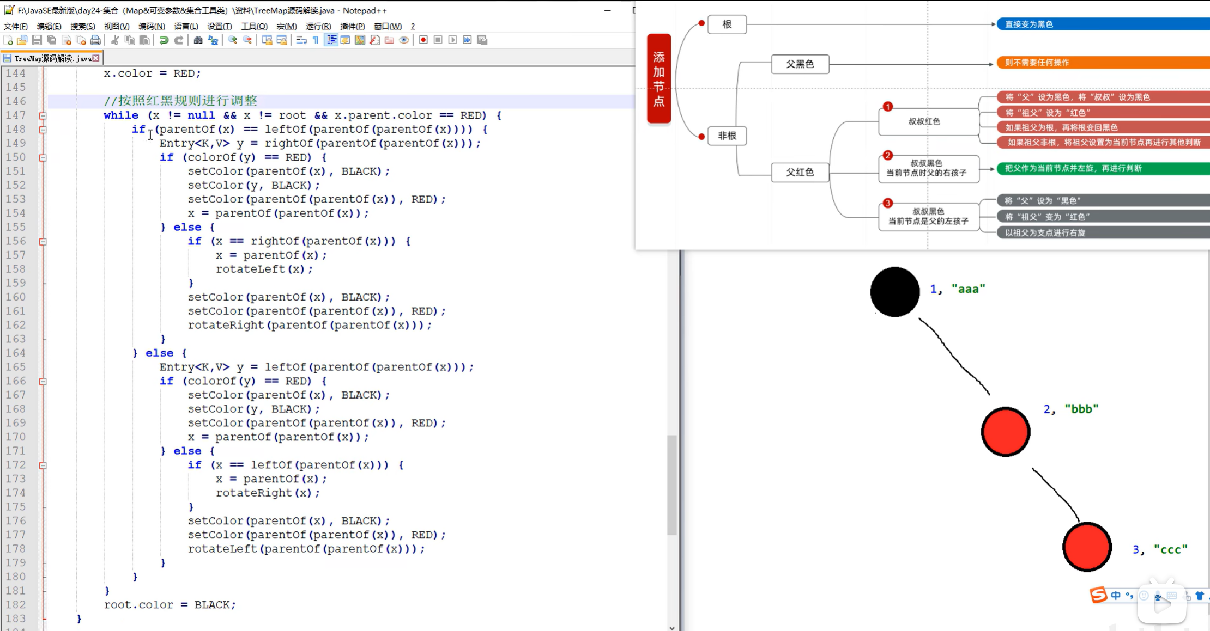Click Sogou IME 中 language switch button

[1116, 596]
